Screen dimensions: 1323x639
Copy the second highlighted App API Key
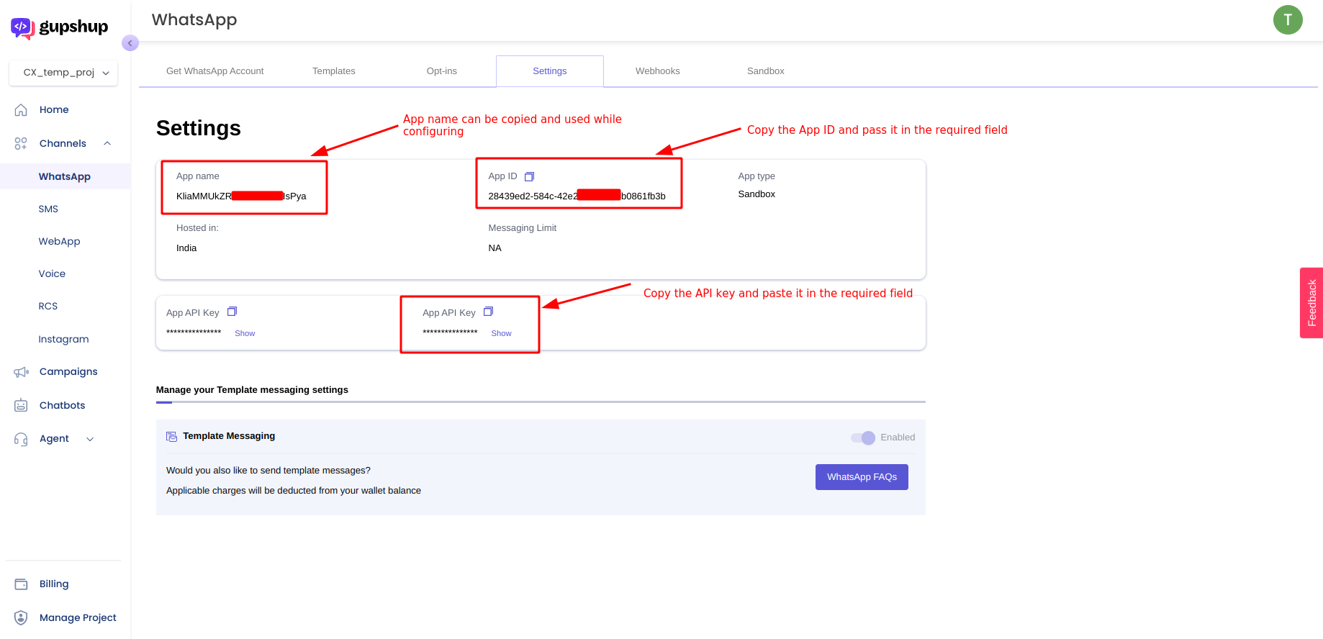(488, 312)
